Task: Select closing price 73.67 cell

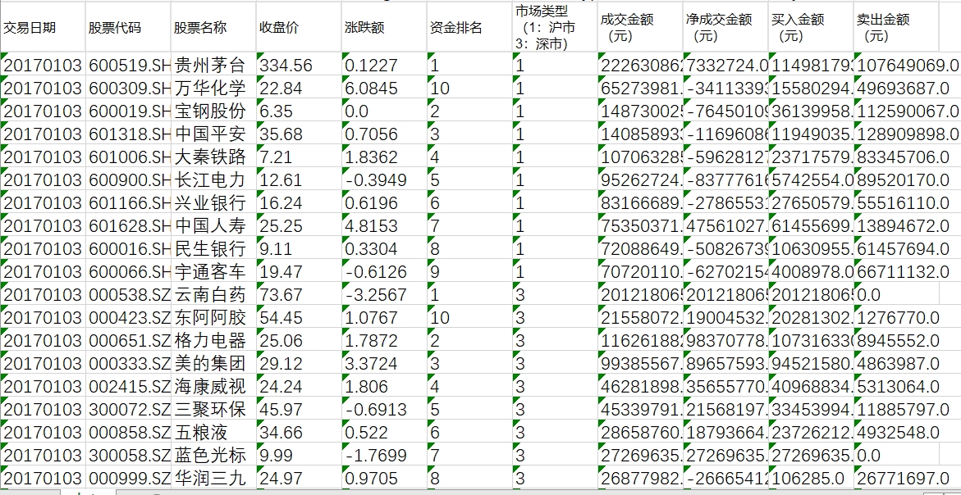Action: coord(299,293)
